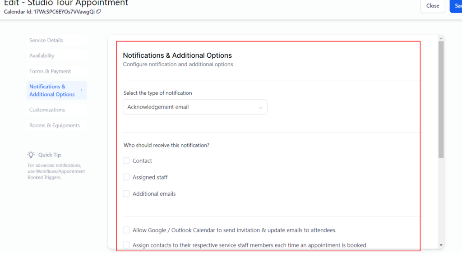
Task: Switch to Forms & Payment settings
Action: pyautogui.click(x=50, y=71)
